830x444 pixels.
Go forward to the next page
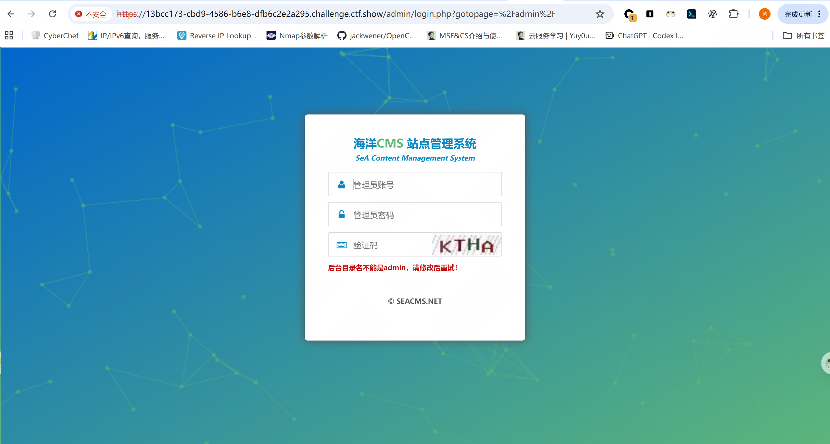[31, 14]
